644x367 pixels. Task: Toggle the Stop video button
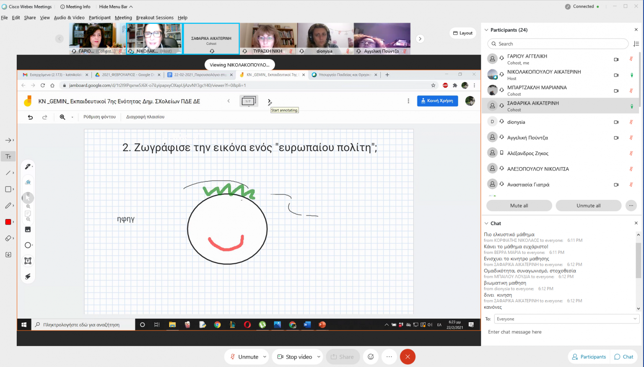tap(294, 357)
